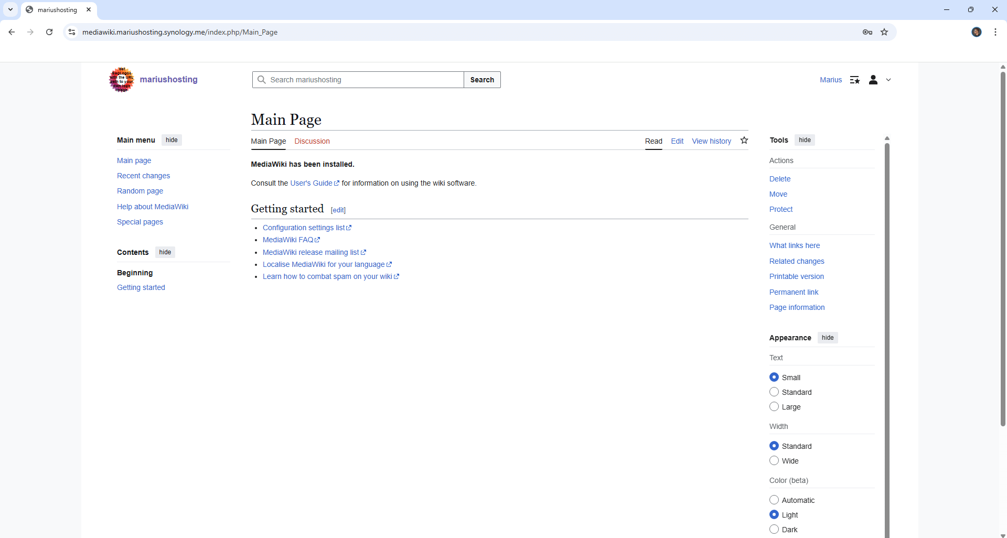Collapse the Tools panel with hide

[805, 140]
